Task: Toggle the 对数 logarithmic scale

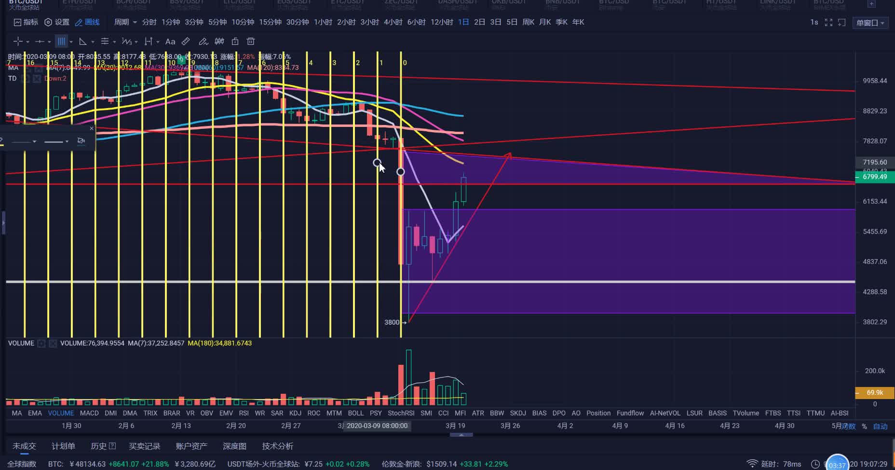Action: 848,426
